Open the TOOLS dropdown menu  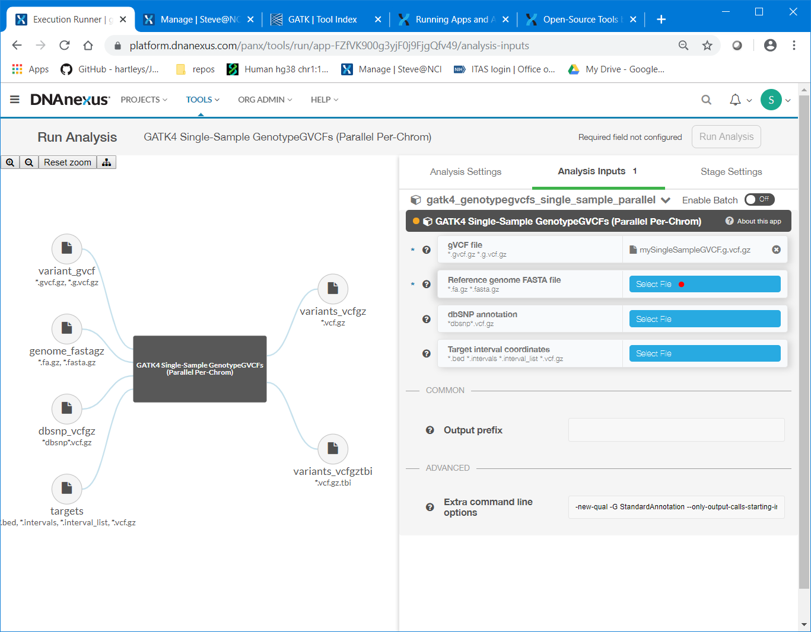click(x=202, y=100)
